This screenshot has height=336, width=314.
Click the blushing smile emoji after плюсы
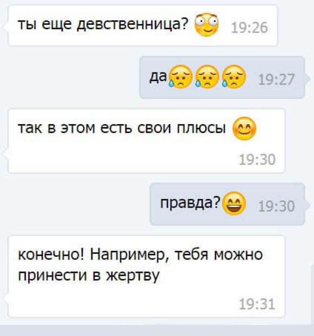click(245, 129)
